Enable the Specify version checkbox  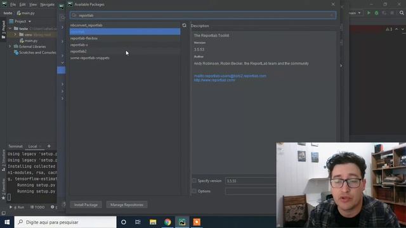(x=194, y=180)
